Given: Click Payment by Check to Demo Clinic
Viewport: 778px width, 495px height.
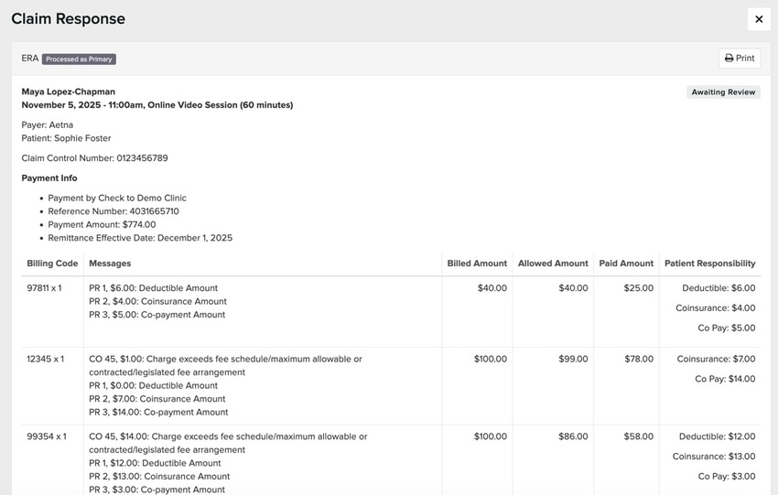Looking at the screenshot, I should click(x=117, y=198).
